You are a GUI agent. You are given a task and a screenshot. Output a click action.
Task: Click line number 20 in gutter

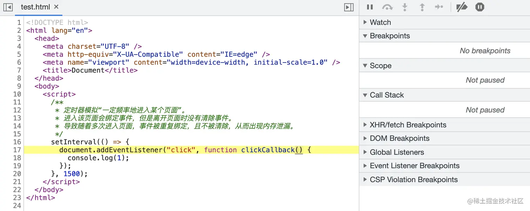click(x=17, y=174)
